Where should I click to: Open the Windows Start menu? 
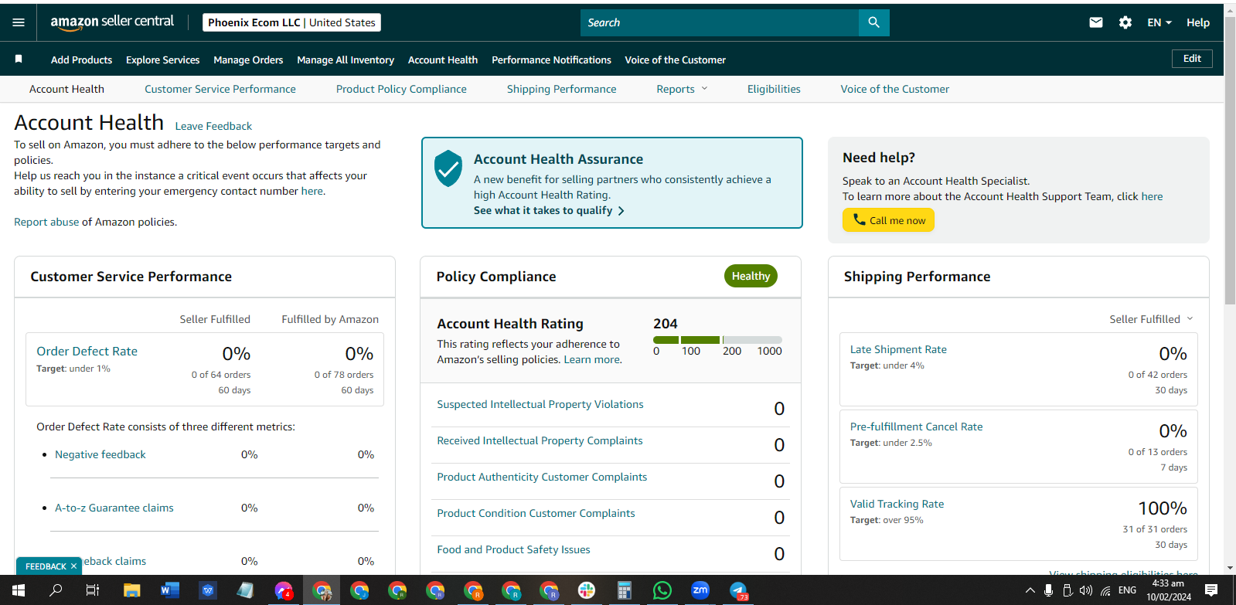tap(19, 590)
